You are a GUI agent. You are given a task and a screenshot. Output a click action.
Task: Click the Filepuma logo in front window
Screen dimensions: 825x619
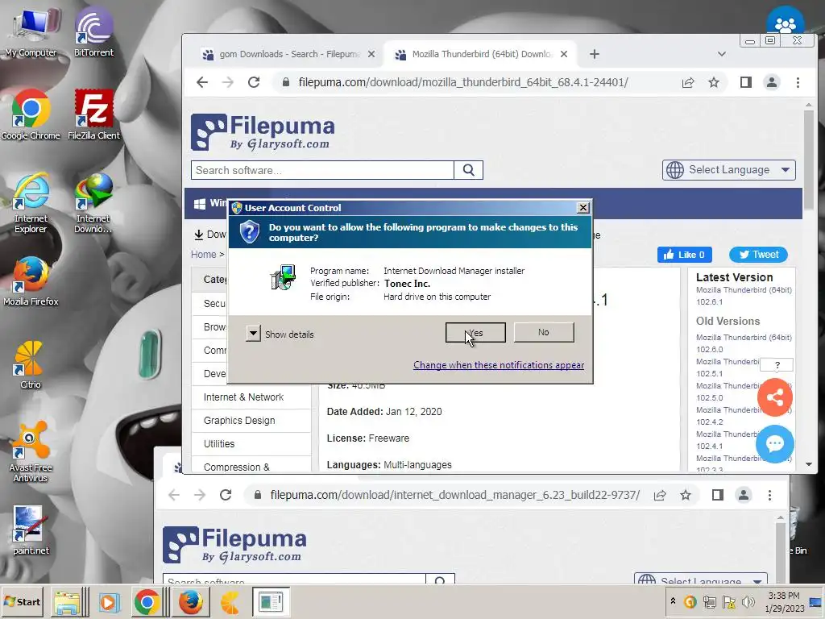click(263, 132)
